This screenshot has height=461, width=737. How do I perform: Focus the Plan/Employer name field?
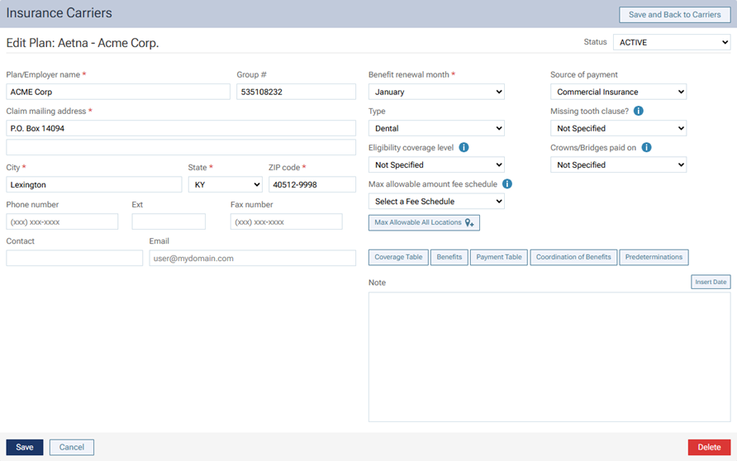click(118, 92)
